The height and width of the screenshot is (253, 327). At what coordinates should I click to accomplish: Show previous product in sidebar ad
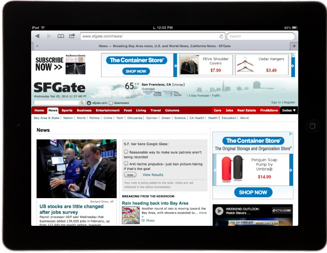pos(215,170)
